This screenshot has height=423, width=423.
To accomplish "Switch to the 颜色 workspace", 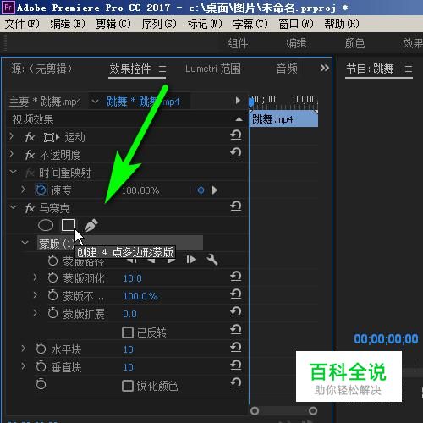I will click(354, 44).
